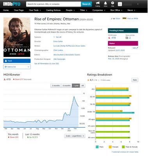The image size is (148, 156).
Task: Click the MOVIEmeter chart peak near February
Action: point(74,96)
